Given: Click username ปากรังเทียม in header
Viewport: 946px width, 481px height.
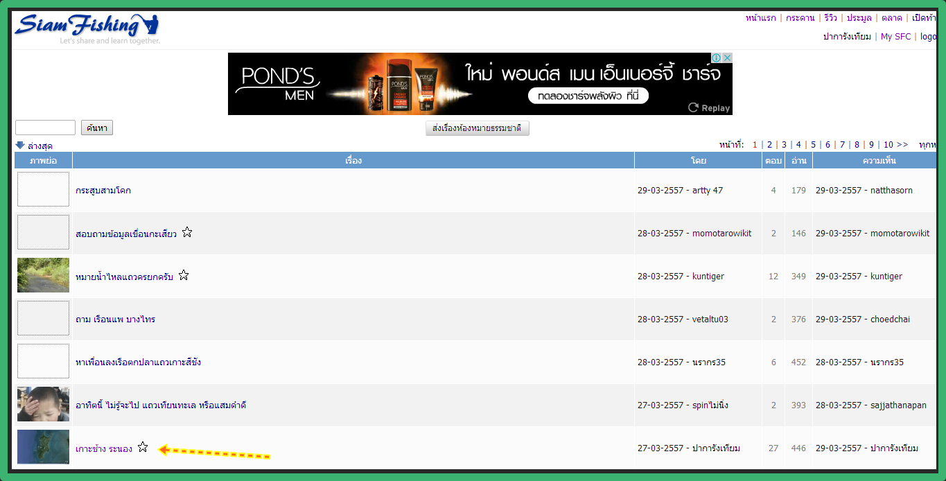Looking at the screenshot, I should tap(847, 37).
